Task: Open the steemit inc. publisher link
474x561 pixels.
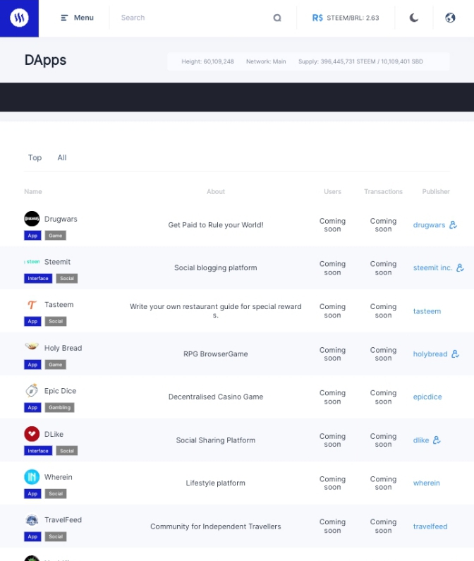Action: [432, 267]
